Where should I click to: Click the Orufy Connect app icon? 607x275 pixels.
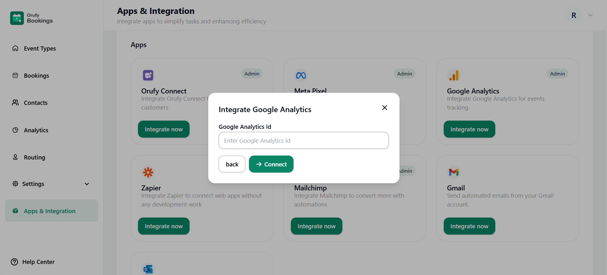pos(148,75)
